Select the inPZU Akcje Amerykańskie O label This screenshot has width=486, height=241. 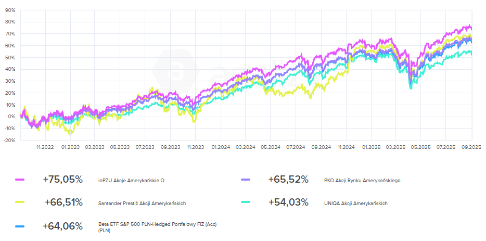(x=131, y=181)
